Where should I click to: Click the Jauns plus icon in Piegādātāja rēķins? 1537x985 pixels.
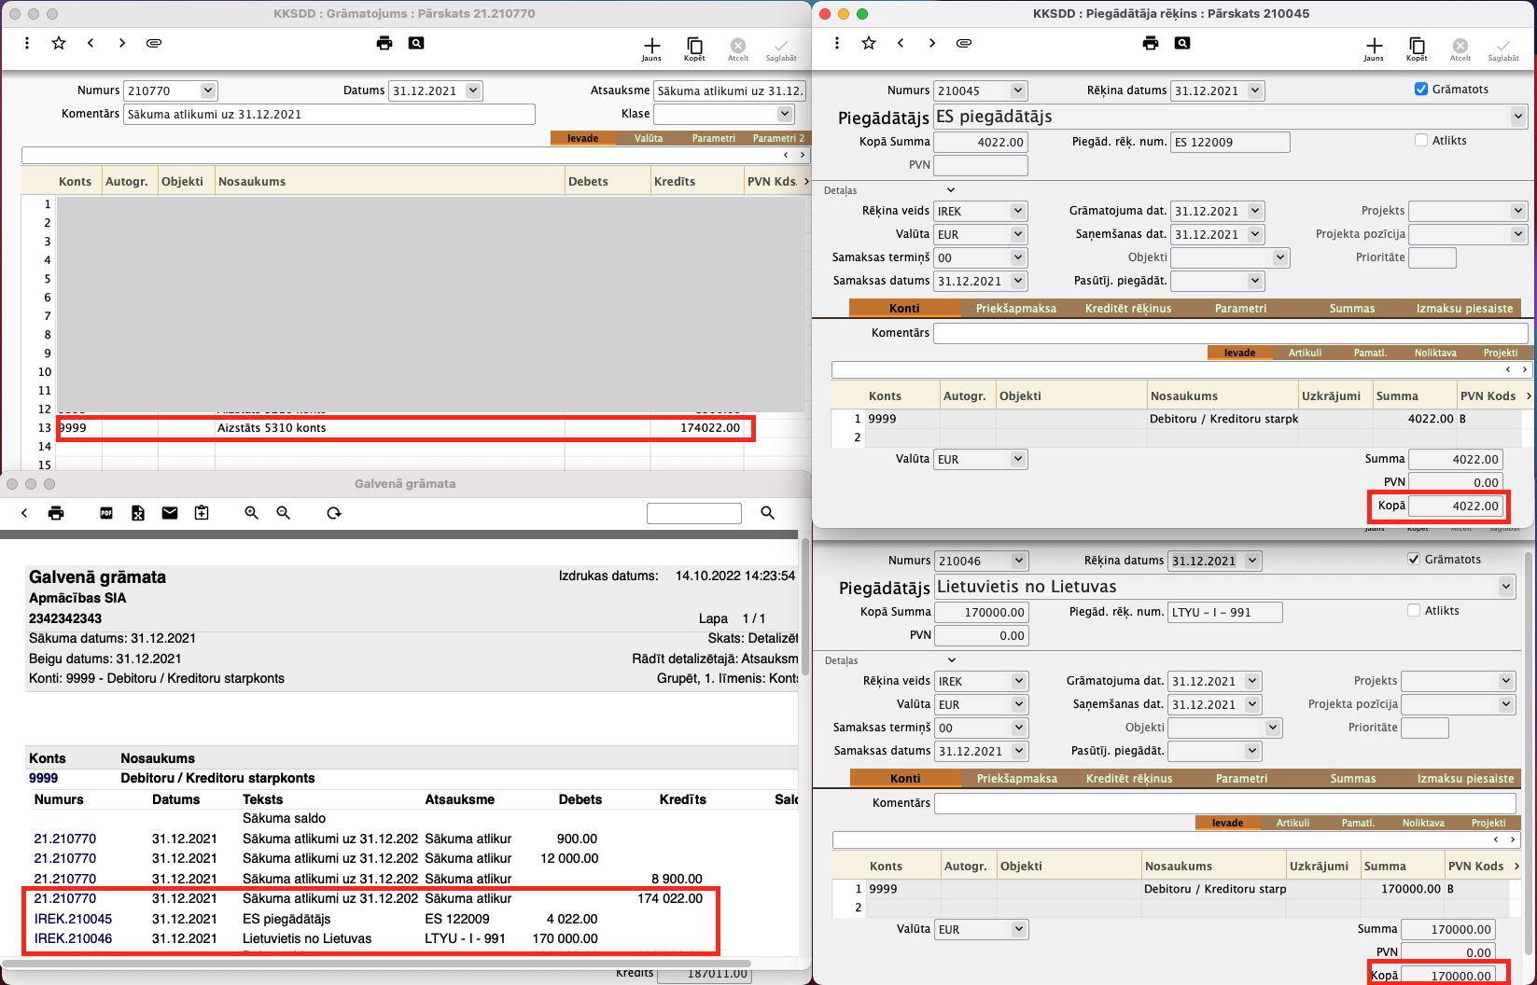tap(1374, 47)
